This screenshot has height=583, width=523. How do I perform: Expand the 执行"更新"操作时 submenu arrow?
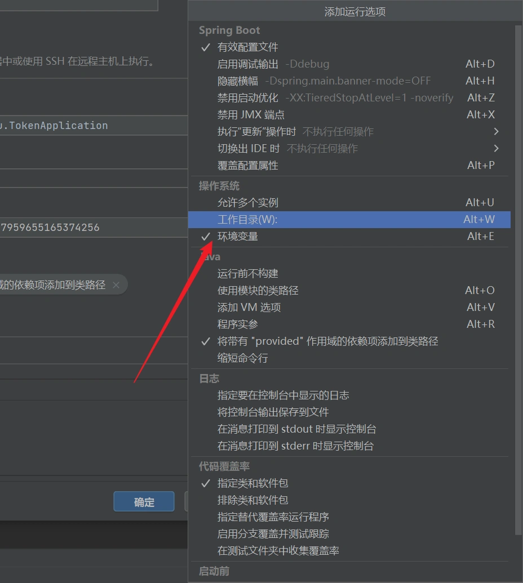496,132
